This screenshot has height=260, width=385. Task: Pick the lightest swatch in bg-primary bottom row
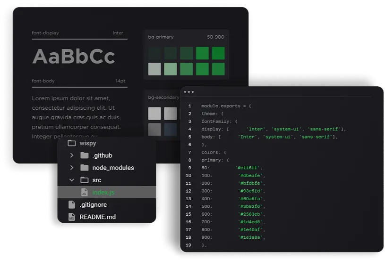154,69
